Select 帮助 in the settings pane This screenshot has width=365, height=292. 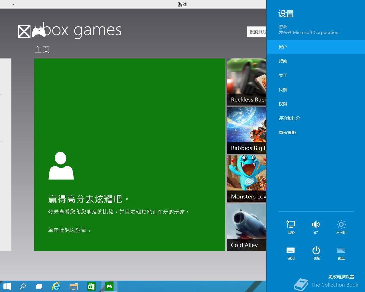[x=316, y=61]
